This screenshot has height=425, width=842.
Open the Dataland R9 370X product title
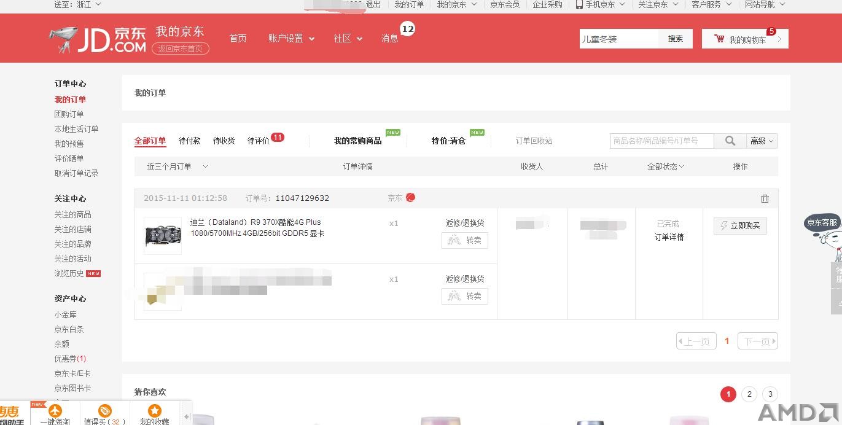(257, 228)
